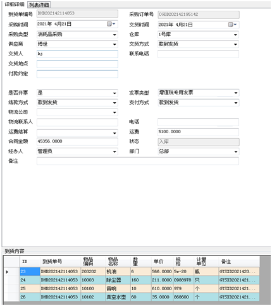This screenshot has height=306, width=272.
Task: Click unit price cell 610.0000
Action: [162, 288]
